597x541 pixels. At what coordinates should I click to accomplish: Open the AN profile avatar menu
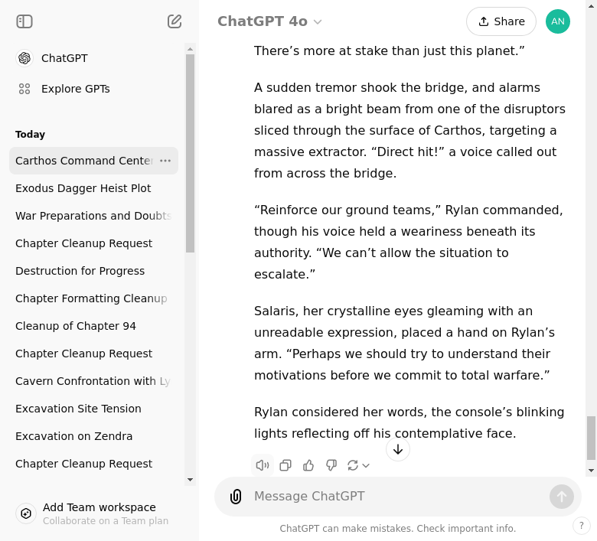point(558,21)
